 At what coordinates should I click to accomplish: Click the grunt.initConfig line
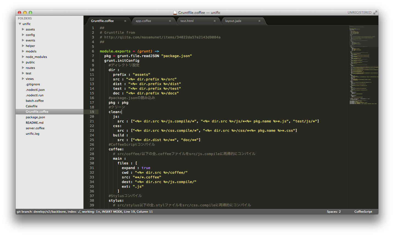(122, 60)
